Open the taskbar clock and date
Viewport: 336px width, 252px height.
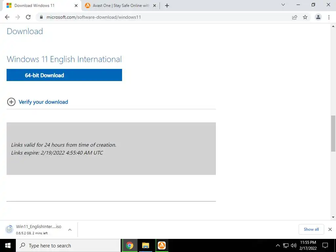click(308, 245)
